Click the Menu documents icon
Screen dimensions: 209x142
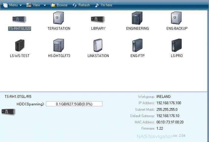click(x=5, y=5)
